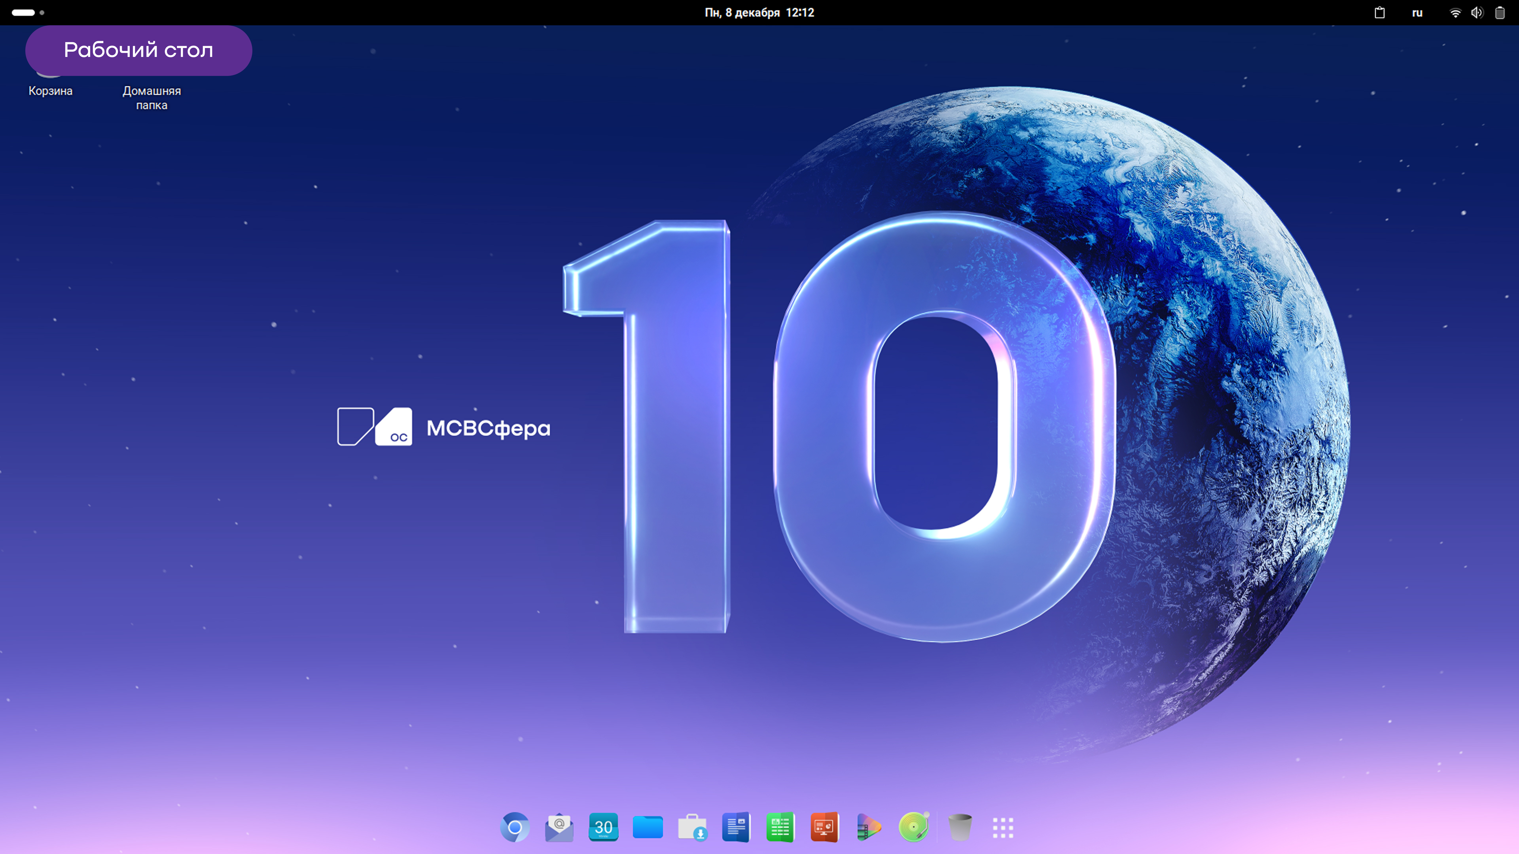
Task: Click the volume speaker indicator
Action: point(1477,12)
